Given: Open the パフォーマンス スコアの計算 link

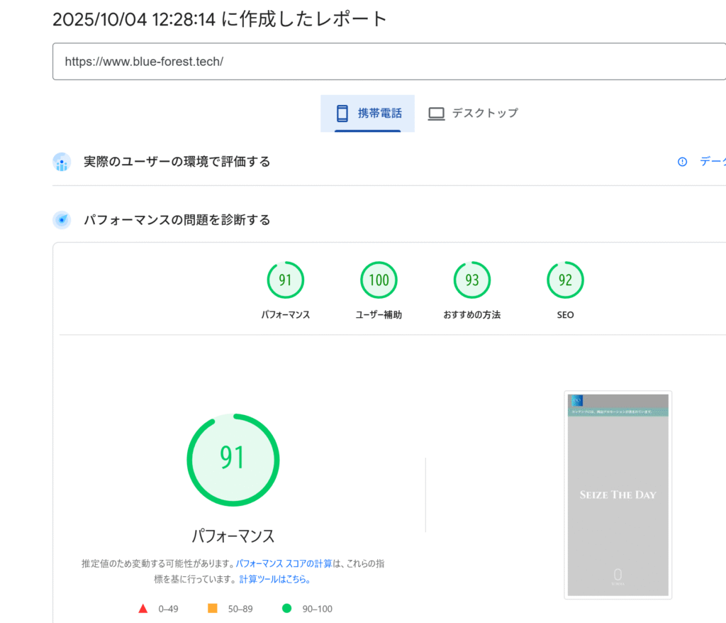Looking at the screenshot, I should (284, 563).
